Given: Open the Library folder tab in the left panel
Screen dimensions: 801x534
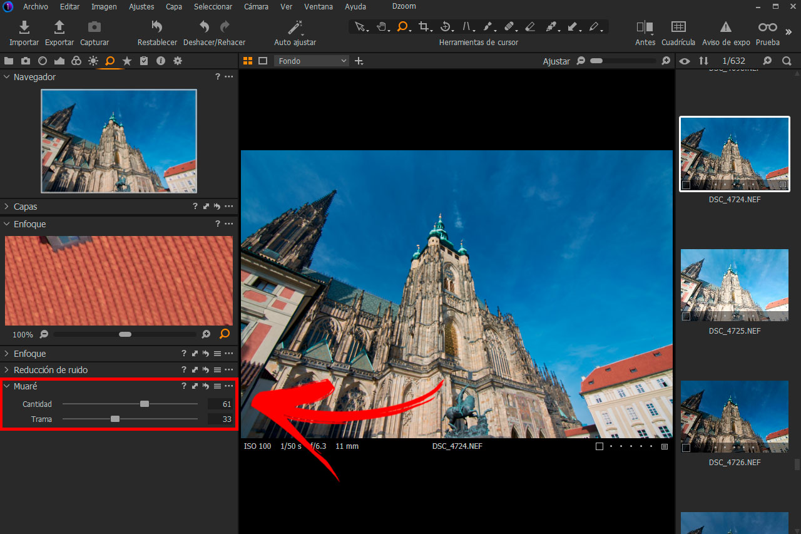Looking at the screenshot, I should coord(8,61).
